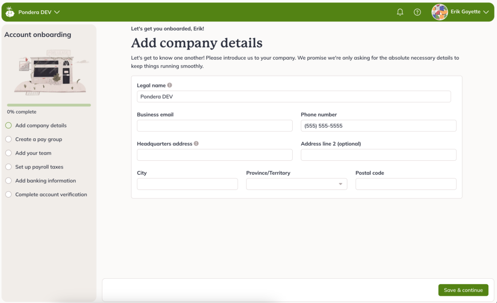
Task: Click Erik Goyette's profile avatar
Action: pos(439,12)
